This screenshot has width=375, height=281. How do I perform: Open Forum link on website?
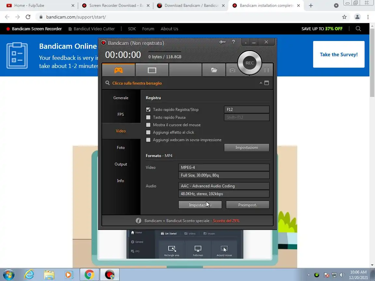click(x=148, y=29)
